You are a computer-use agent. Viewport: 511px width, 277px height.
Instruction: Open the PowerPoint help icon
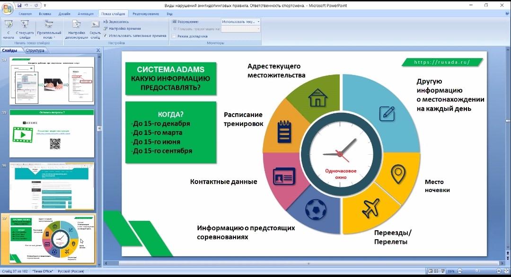tap(507, 14)
